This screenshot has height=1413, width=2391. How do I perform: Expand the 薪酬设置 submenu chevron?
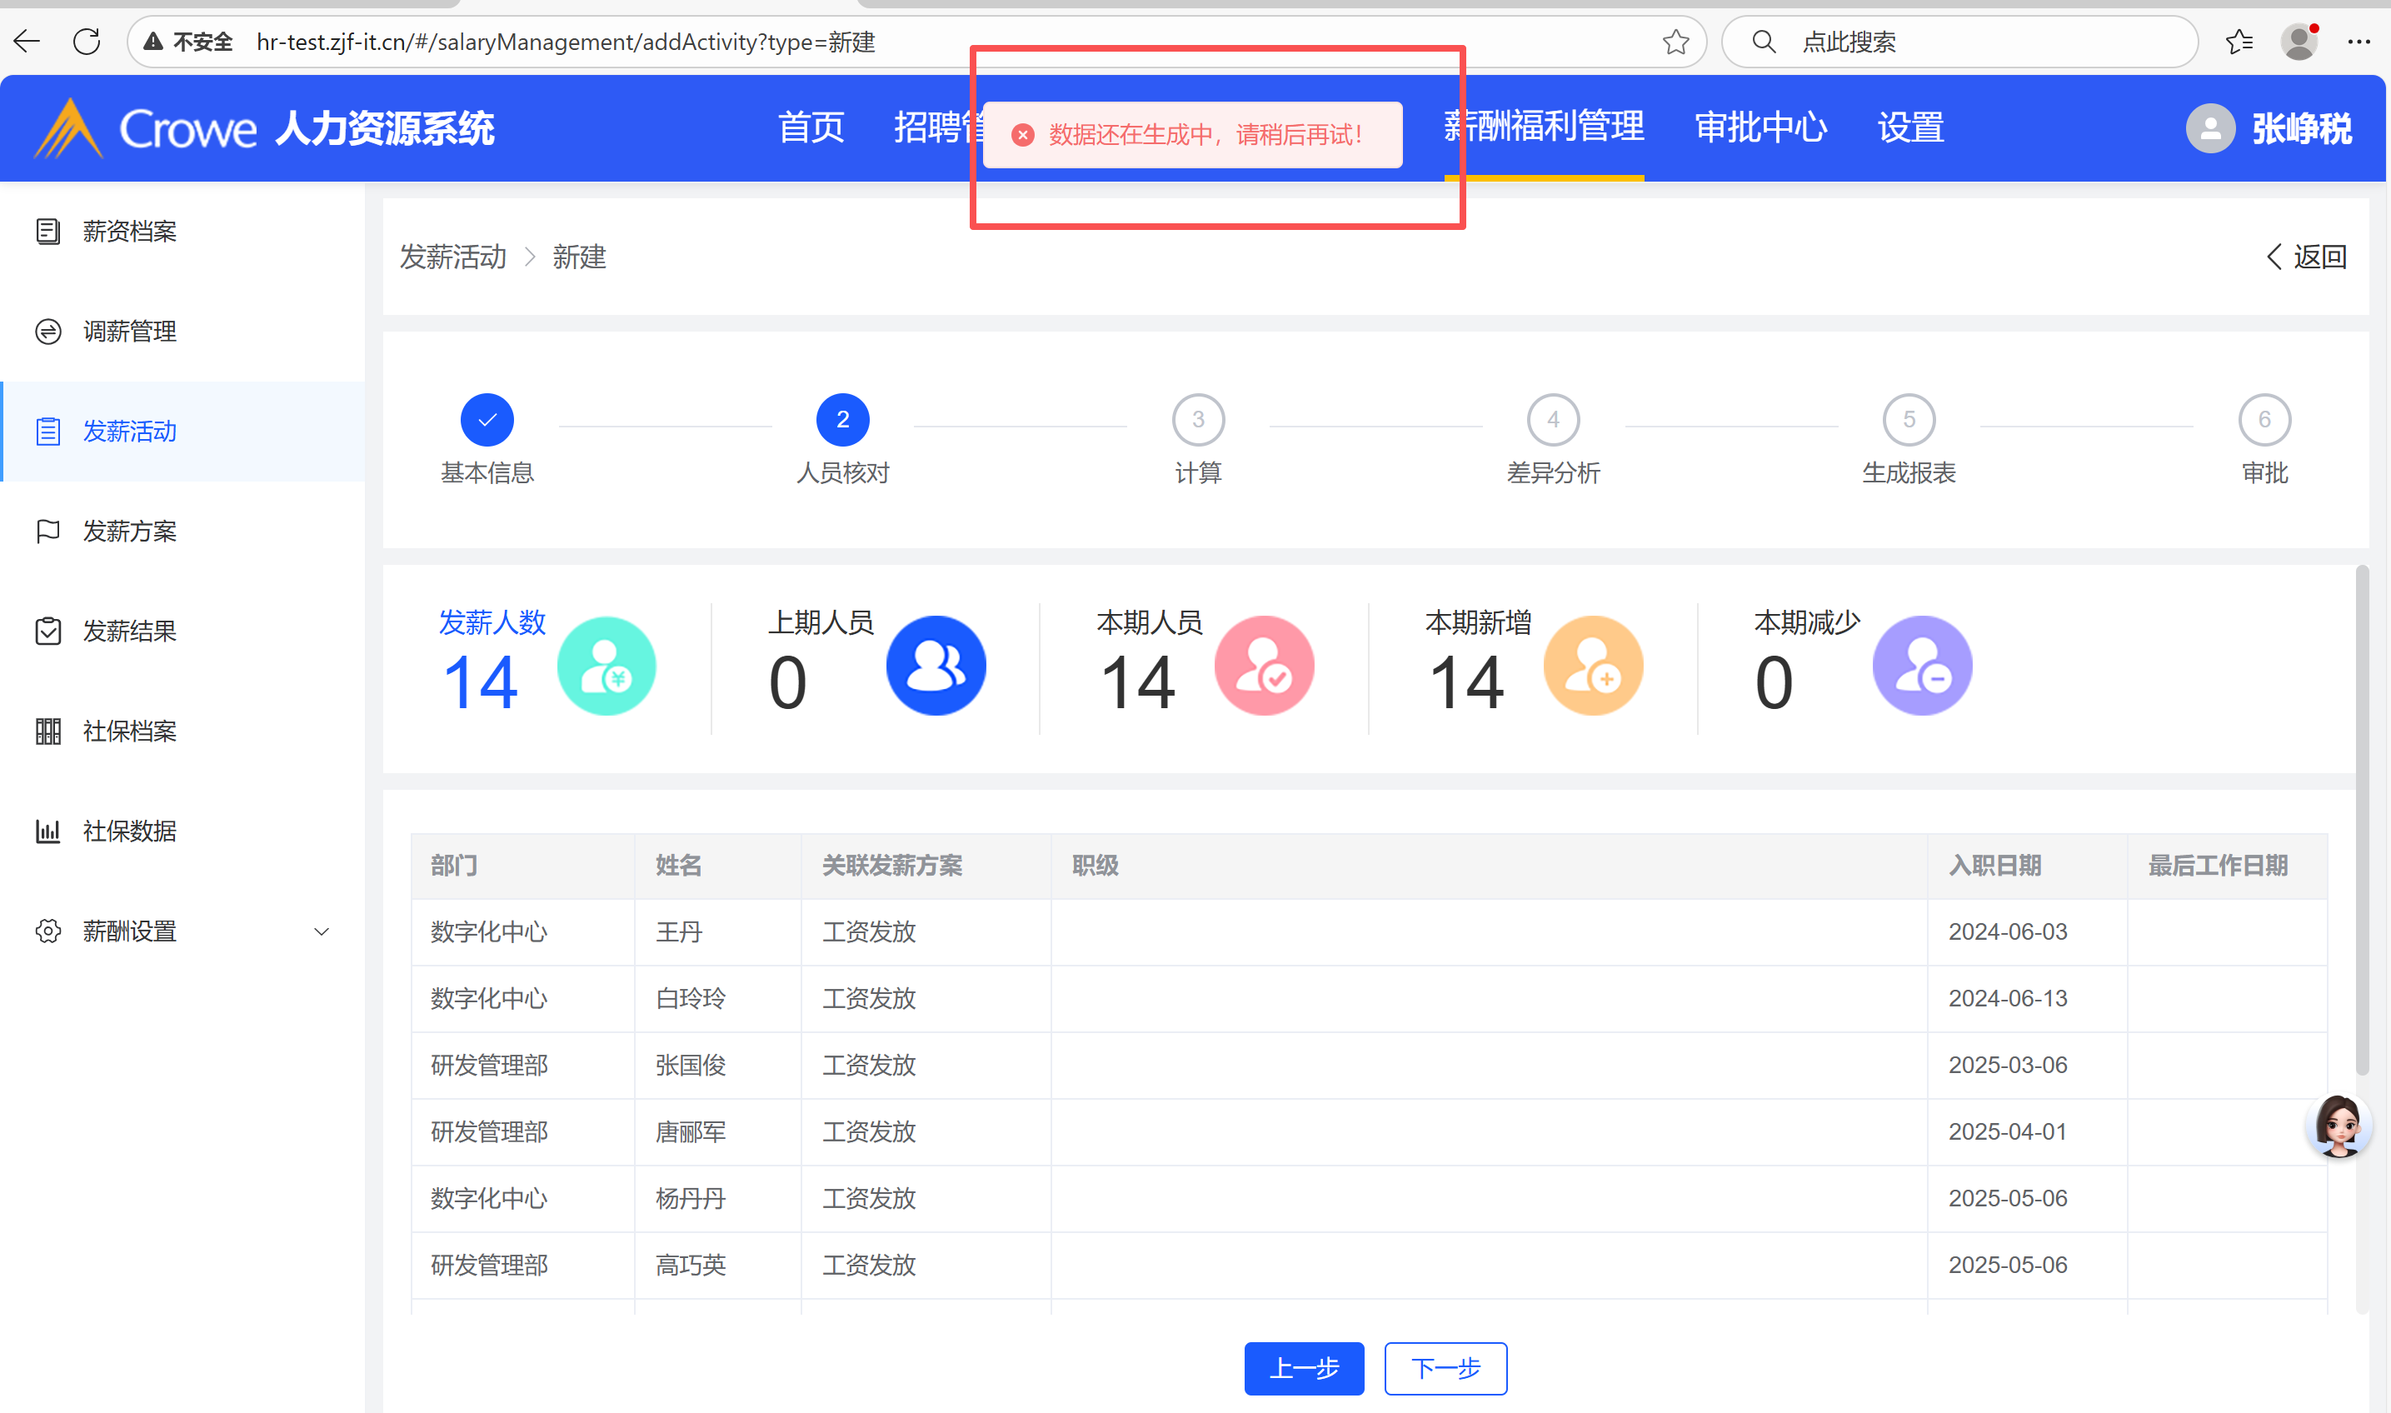pyautogui.click(x=322, y=931)
